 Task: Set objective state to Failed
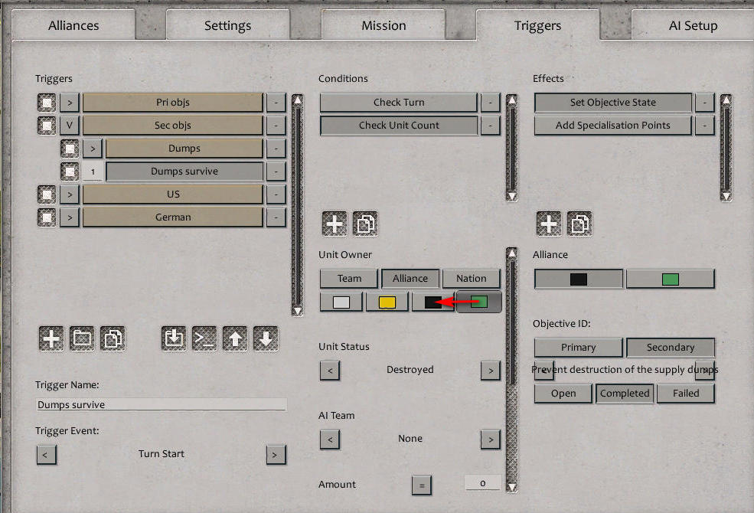pyautogui.click(x=686, y=394)
